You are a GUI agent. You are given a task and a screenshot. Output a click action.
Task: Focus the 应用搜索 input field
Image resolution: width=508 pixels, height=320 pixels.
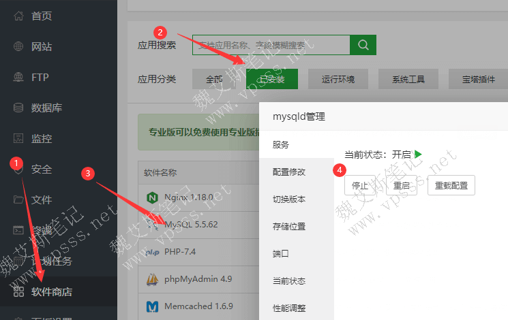click(271, 45)
